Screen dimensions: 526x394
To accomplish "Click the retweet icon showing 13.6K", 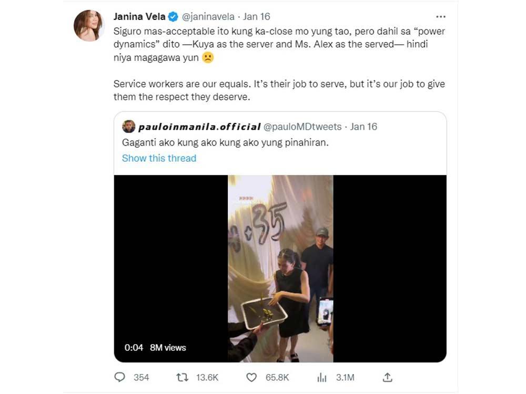I will pos(181,377).
